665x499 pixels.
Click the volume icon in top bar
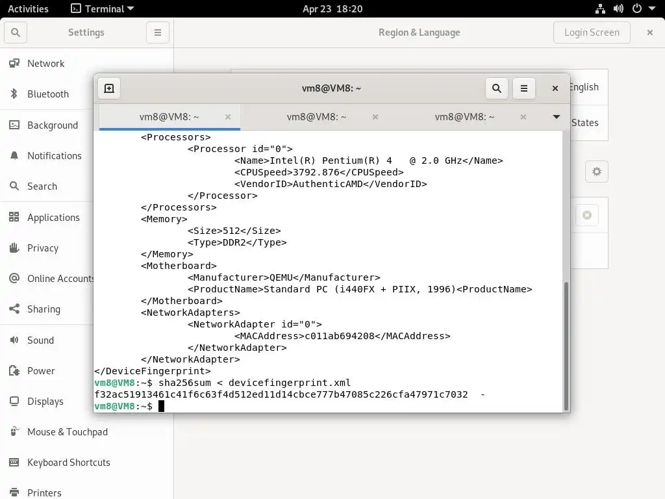tap(618, 8)
